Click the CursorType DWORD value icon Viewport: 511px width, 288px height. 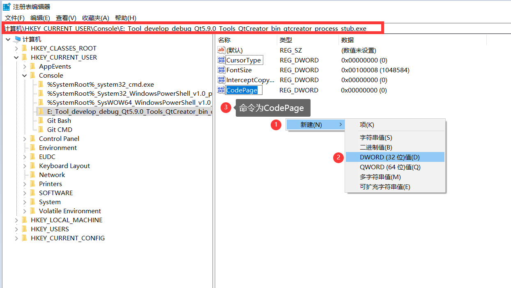pos(221,60)
